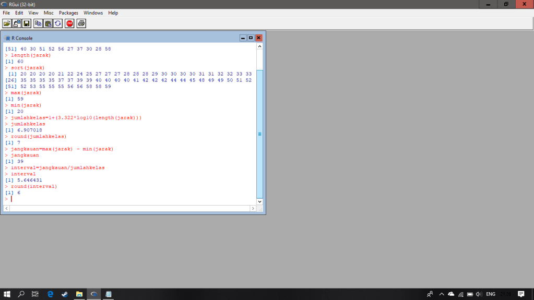Click the Print toolbar icon
Screen dimensions: 534x300
[x=81, y=23]
